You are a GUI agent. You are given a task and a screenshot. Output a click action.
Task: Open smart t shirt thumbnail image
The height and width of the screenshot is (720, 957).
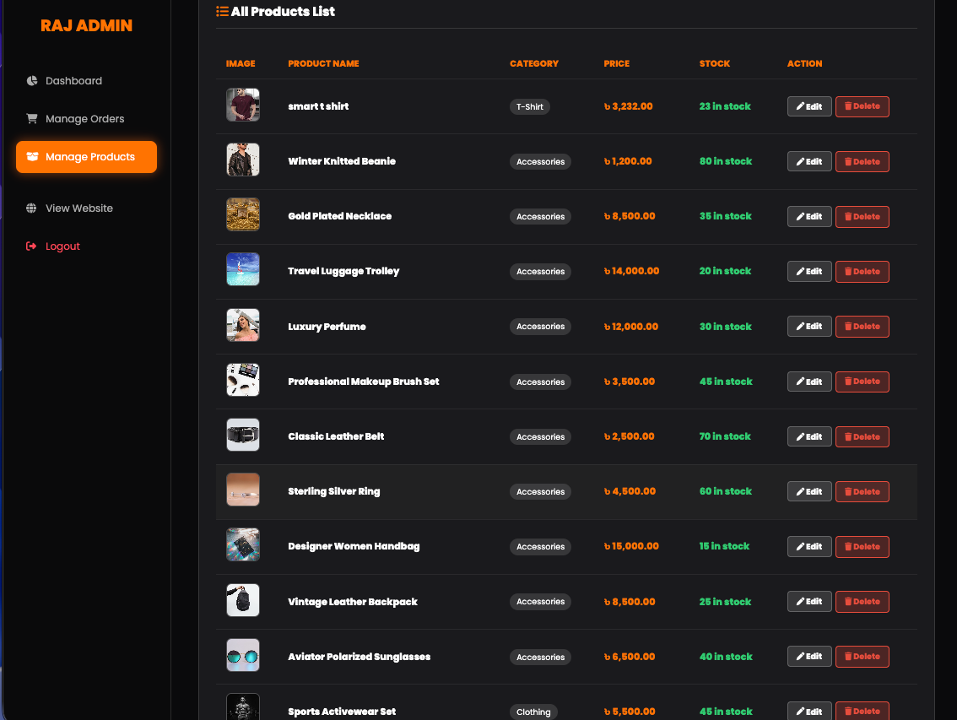243,105
